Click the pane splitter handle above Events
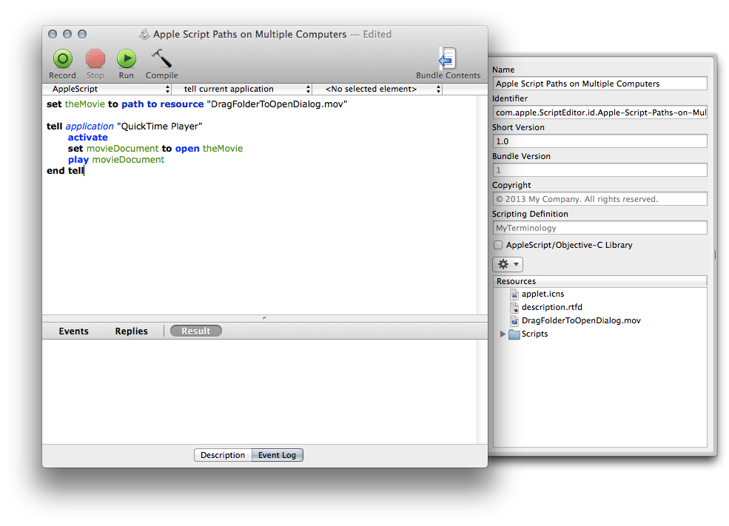The image size is (729, 526). coord(264,318)
